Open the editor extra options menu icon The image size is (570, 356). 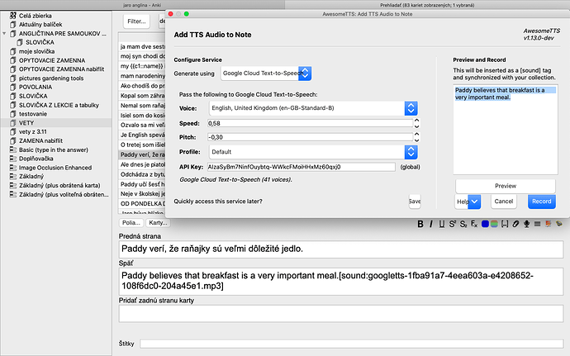pyautogui.click(x=537, y=224)
